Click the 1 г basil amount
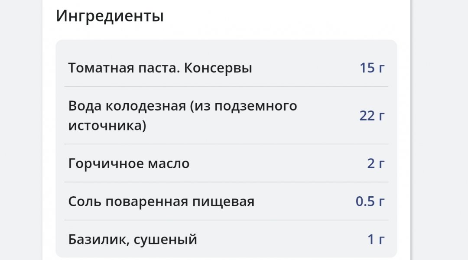468x260 pixels. pyautogui.click(x=376, y=239)
